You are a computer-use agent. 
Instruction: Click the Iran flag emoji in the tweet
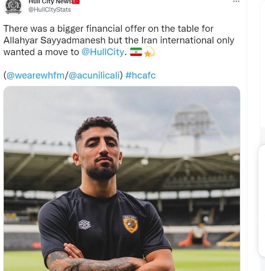pyautogui.click(x=136, y=52)
